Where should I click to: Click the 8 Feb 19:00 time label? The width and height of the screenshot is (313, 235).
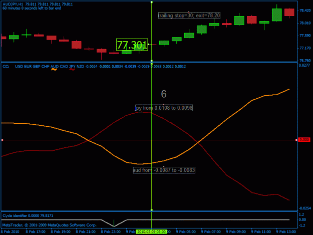(x=61, y=231)
